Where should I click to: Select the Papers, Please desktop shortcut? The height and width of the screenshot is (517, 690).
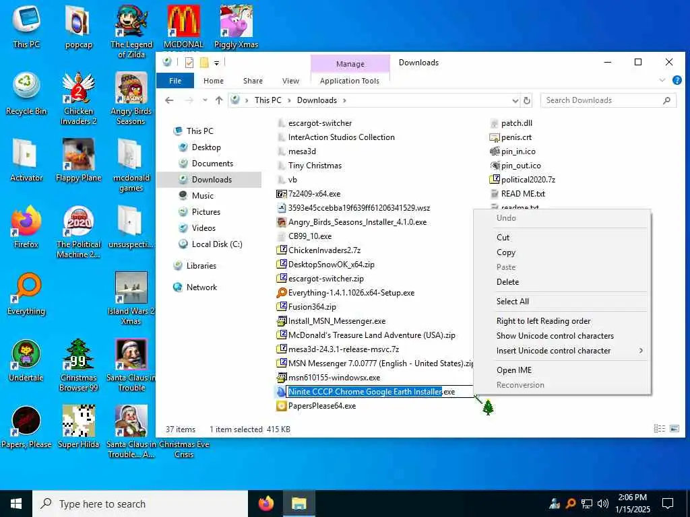[26, 427]
